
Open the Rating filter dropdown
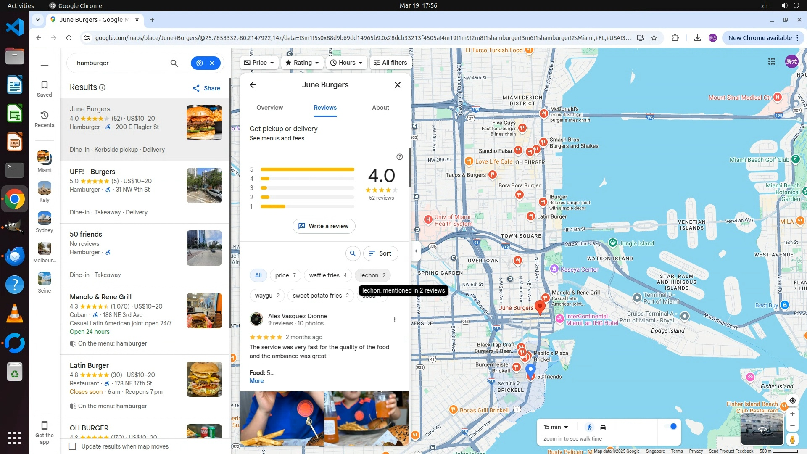click(302, 63)
